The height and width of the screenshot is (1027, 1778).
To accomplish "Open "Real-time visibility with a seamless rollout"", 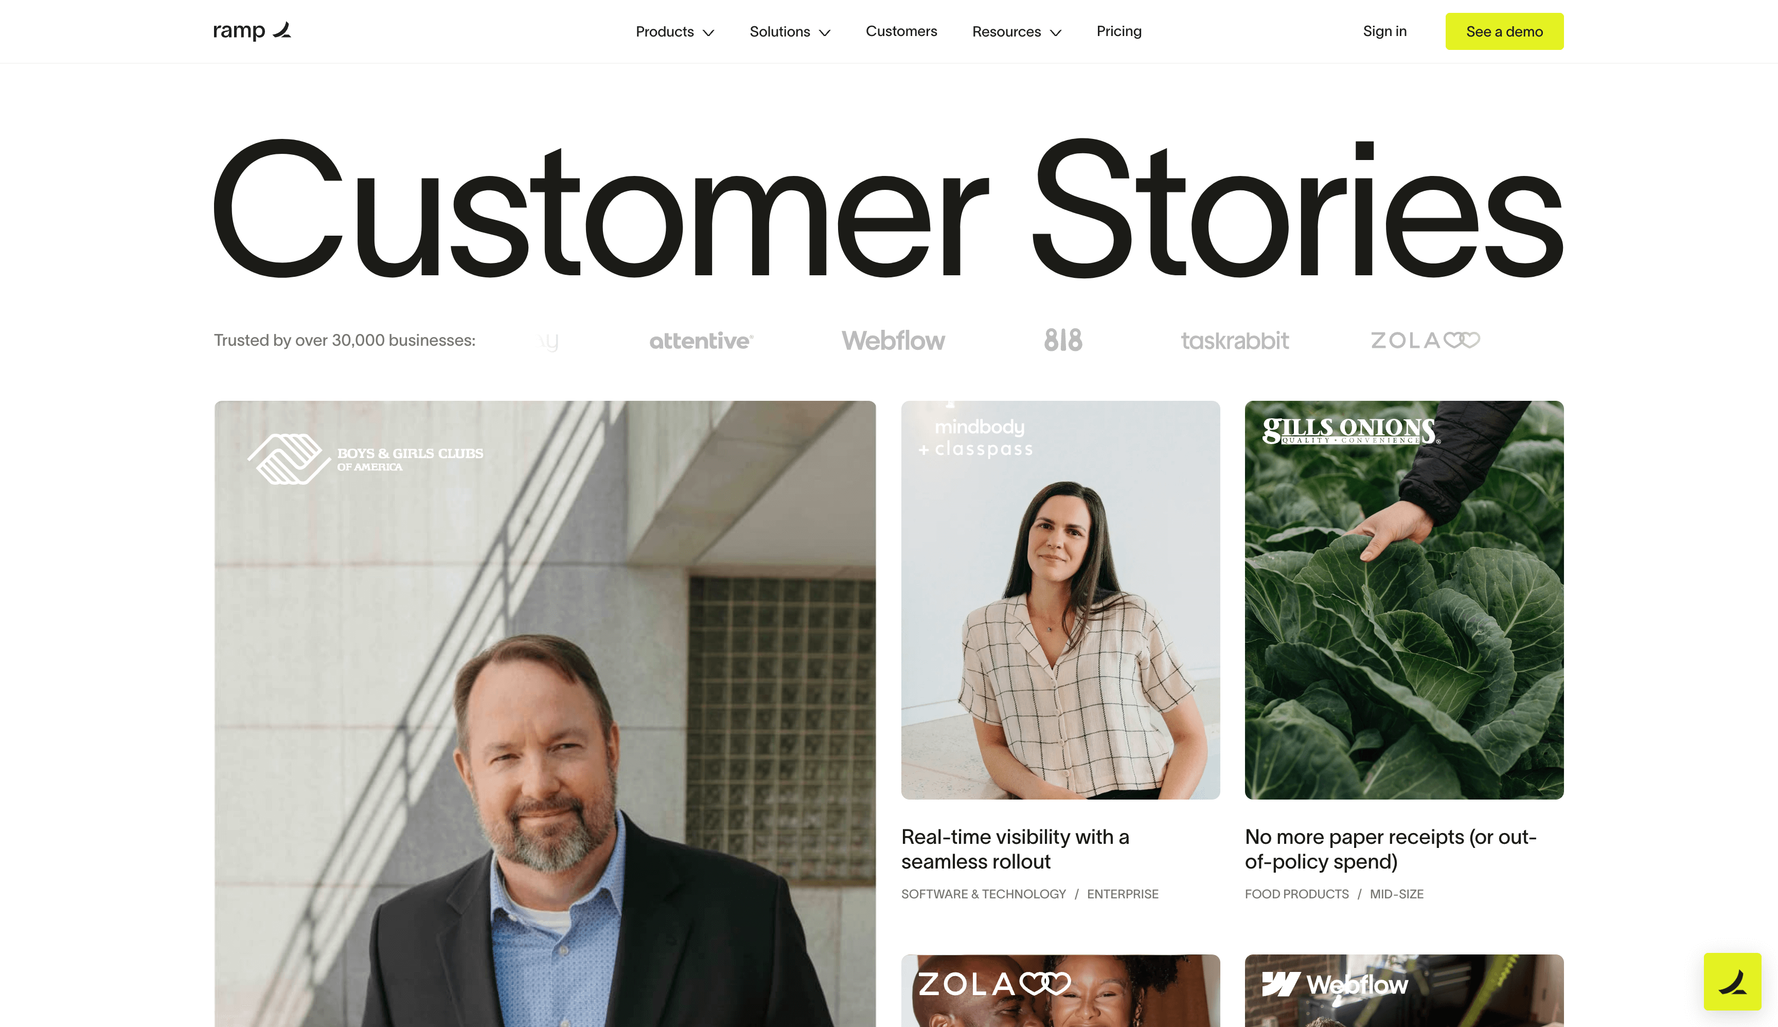I will point(1015,848).
